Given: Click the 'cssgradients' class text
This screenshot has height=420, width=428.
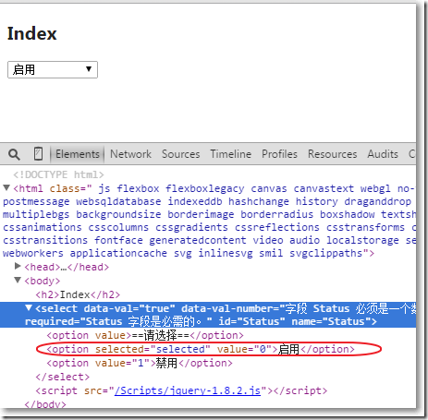Looking at the screenshot, I should click(x=191, y=227).
